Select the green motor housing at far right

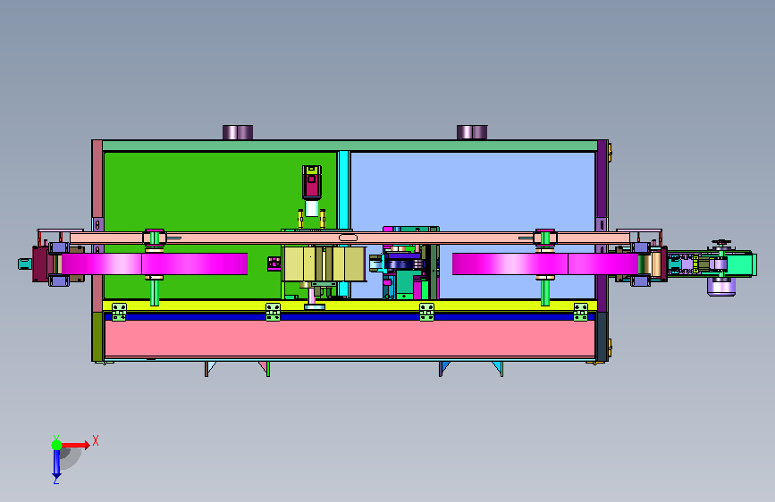[x=739, y=264]
